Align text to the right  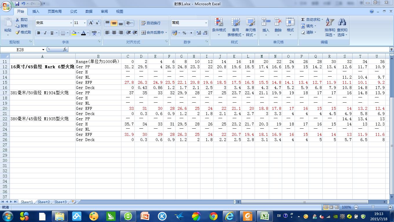click(121, 33)
